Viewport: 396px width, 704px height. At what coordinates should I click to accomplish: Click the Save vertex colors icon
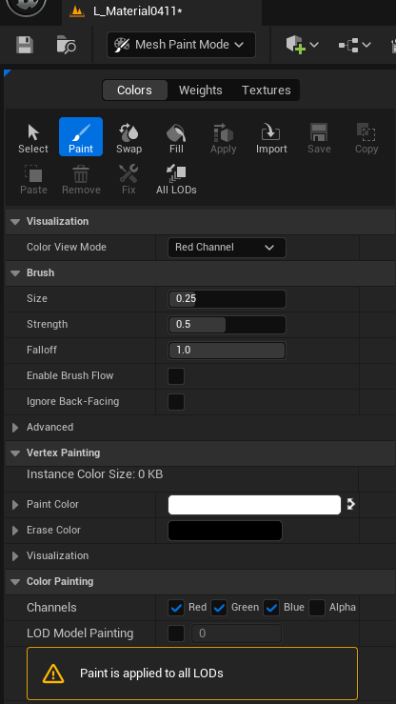pyautogui.click(x=319, y=139)
